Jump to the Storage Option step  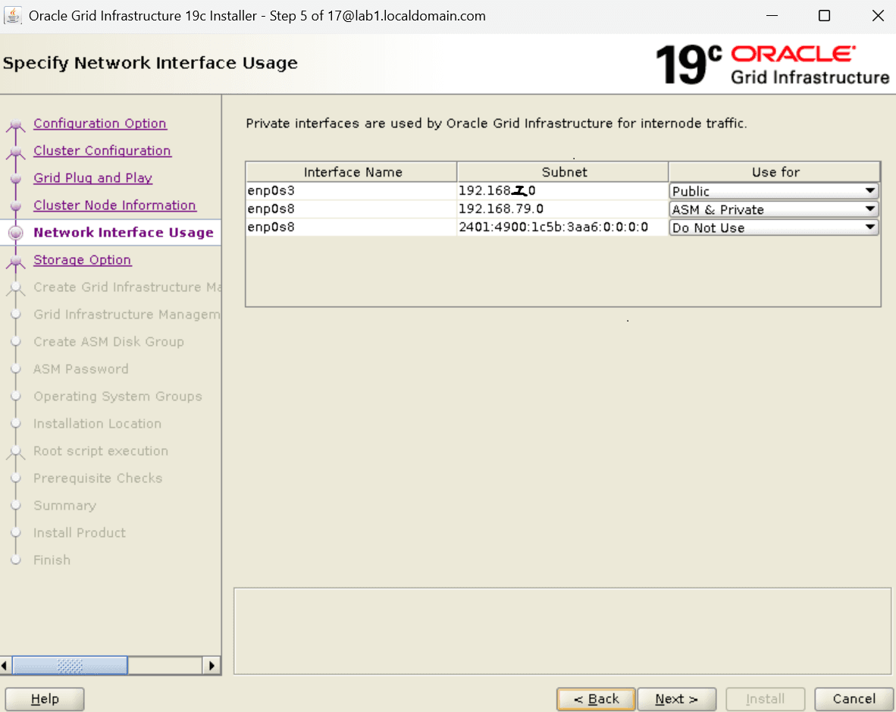(82, 259)
